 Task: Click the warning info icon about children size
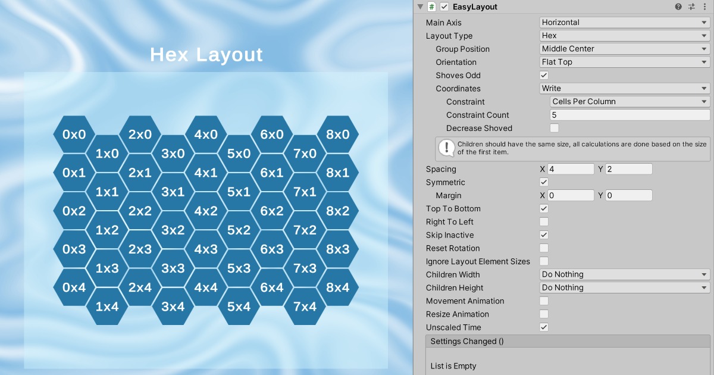446,148
